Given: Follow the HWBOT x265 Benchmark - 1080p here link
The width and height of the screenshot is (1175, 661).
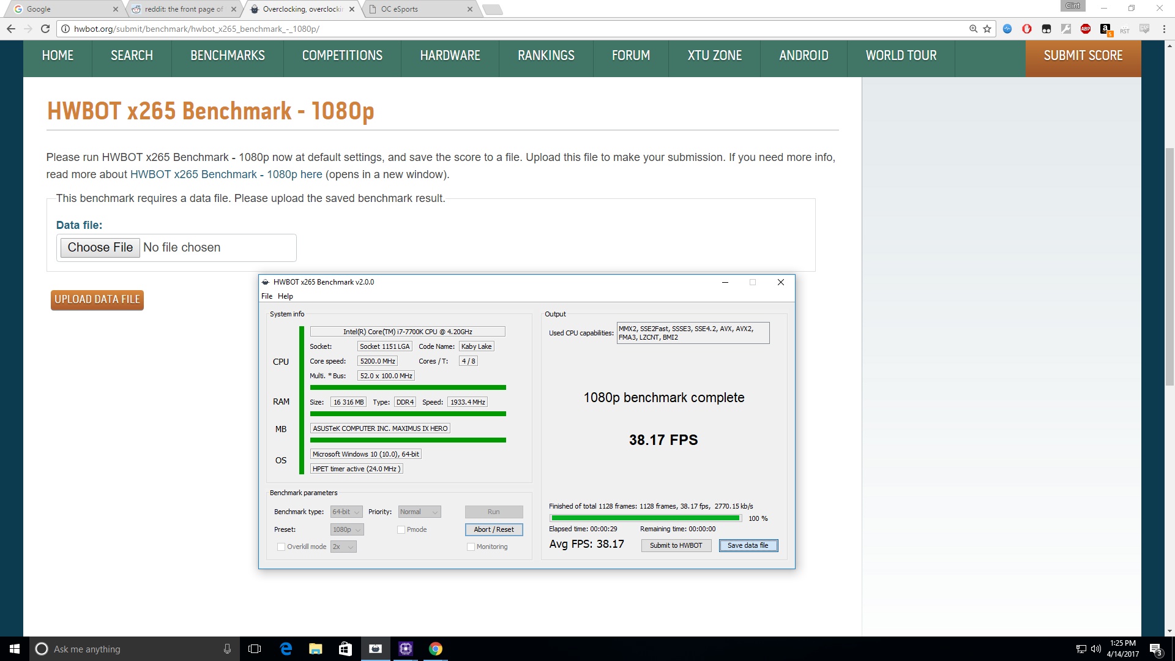Looking at the screenshot, I should point(226,174).
